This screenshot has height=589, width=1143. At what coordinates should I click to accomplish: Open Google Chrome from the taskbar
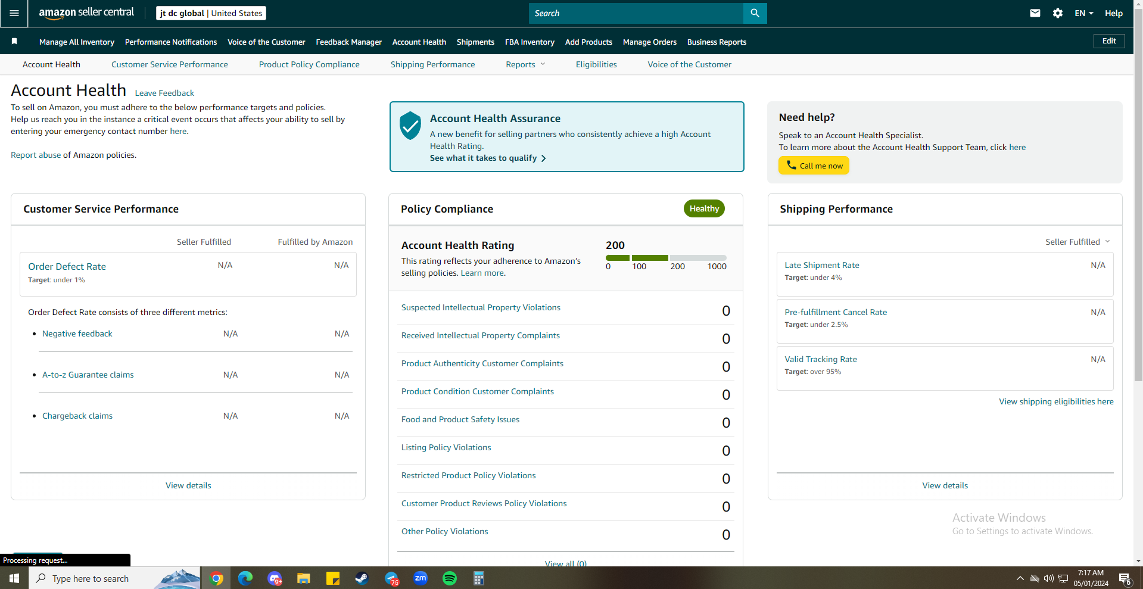coord(216,578)
